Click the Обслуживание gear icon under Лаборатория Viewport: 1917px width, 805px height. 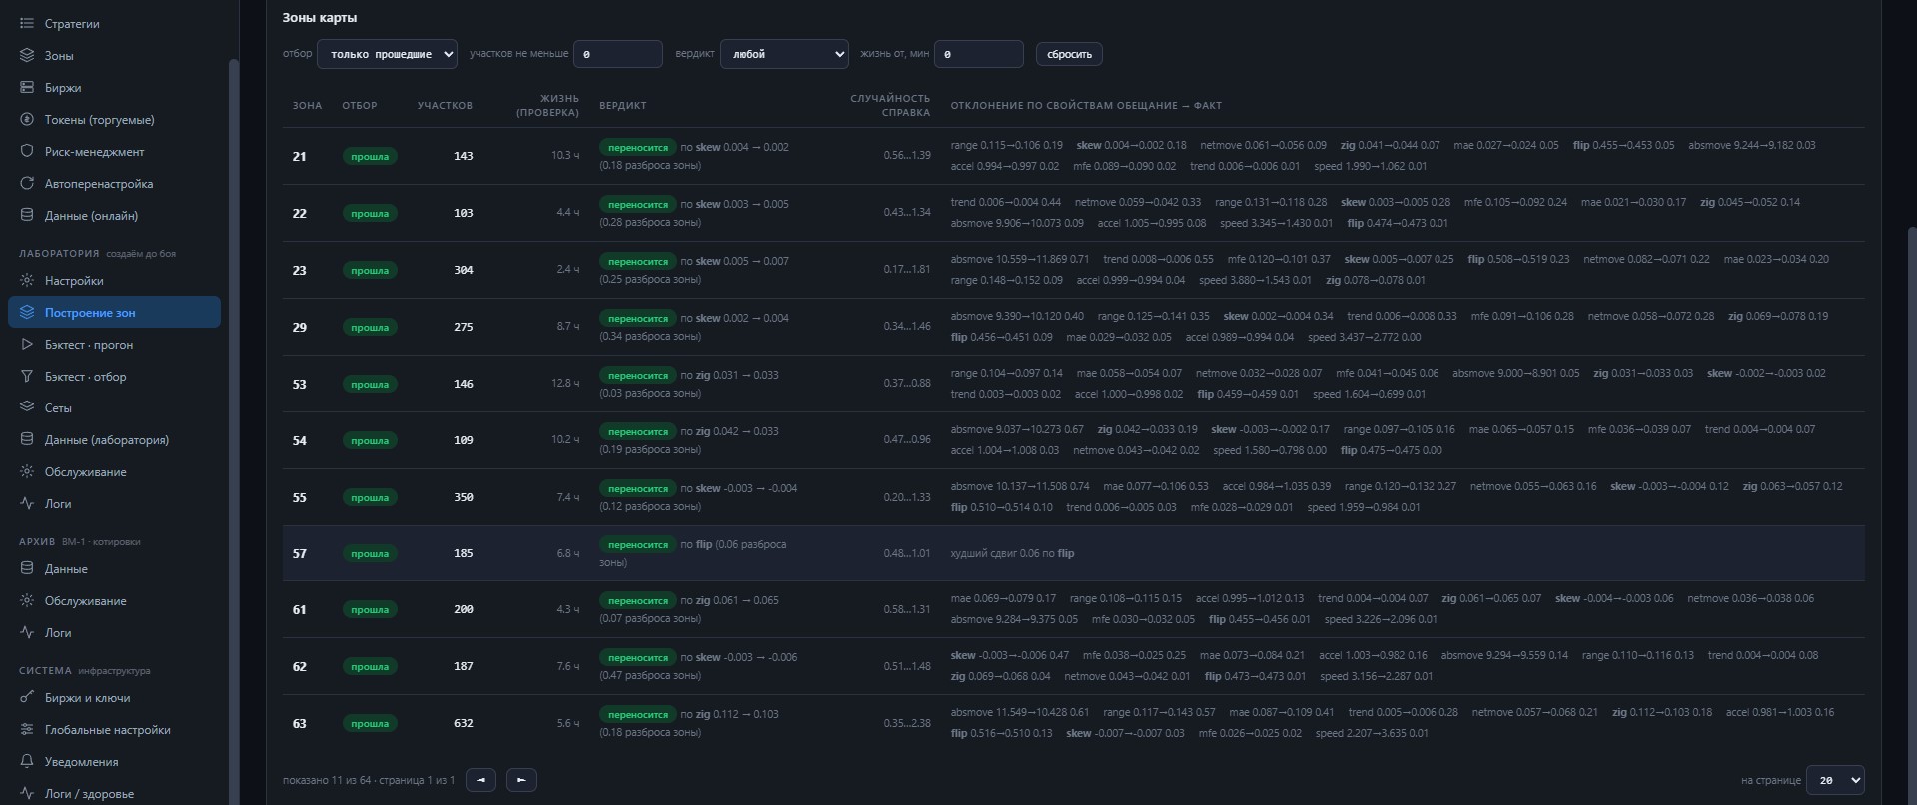pyautogui.click(x=27, y=471)
